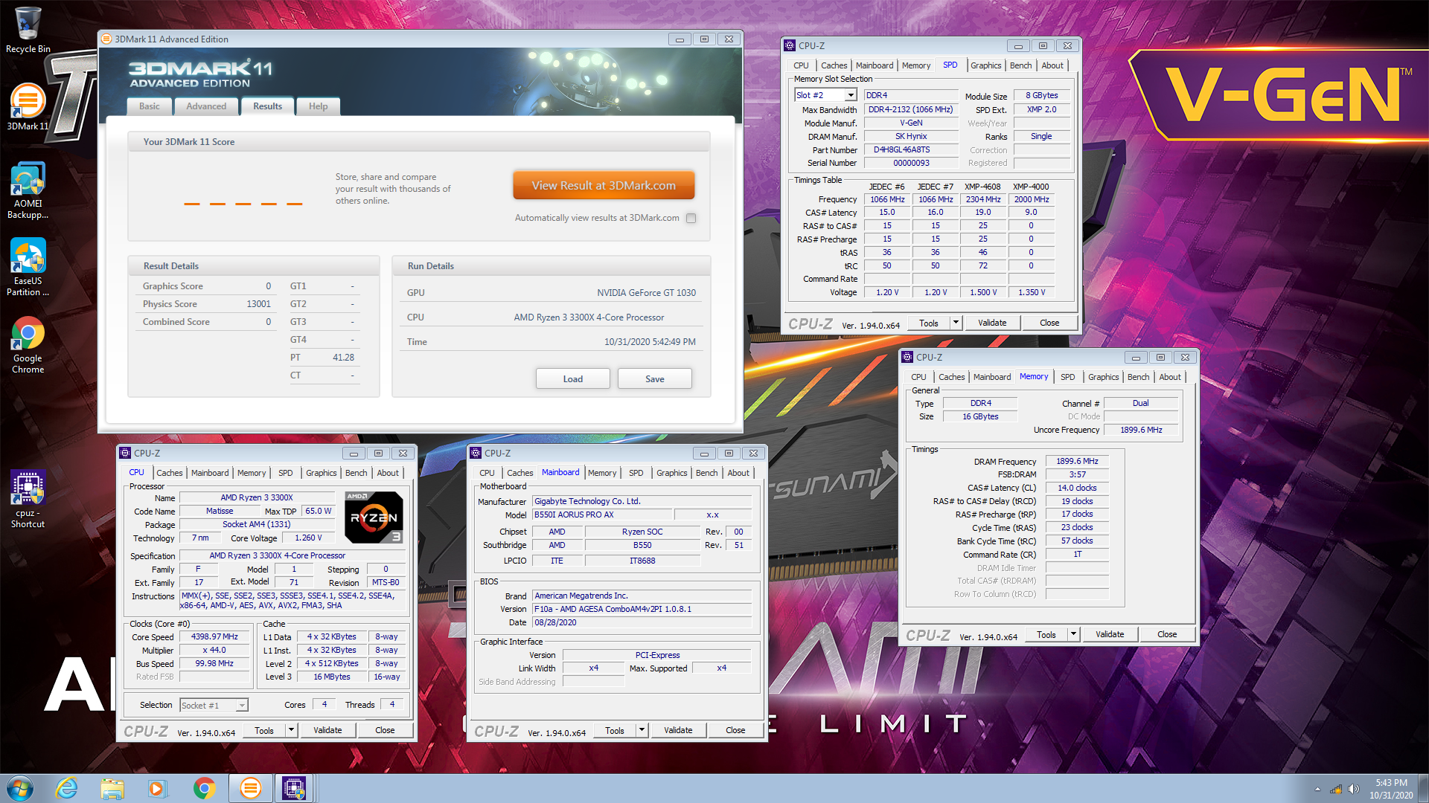The height and width of the screenshot is (803, 1429).
Task: Click Validate in CPU tab window
Action: (327, 730)
